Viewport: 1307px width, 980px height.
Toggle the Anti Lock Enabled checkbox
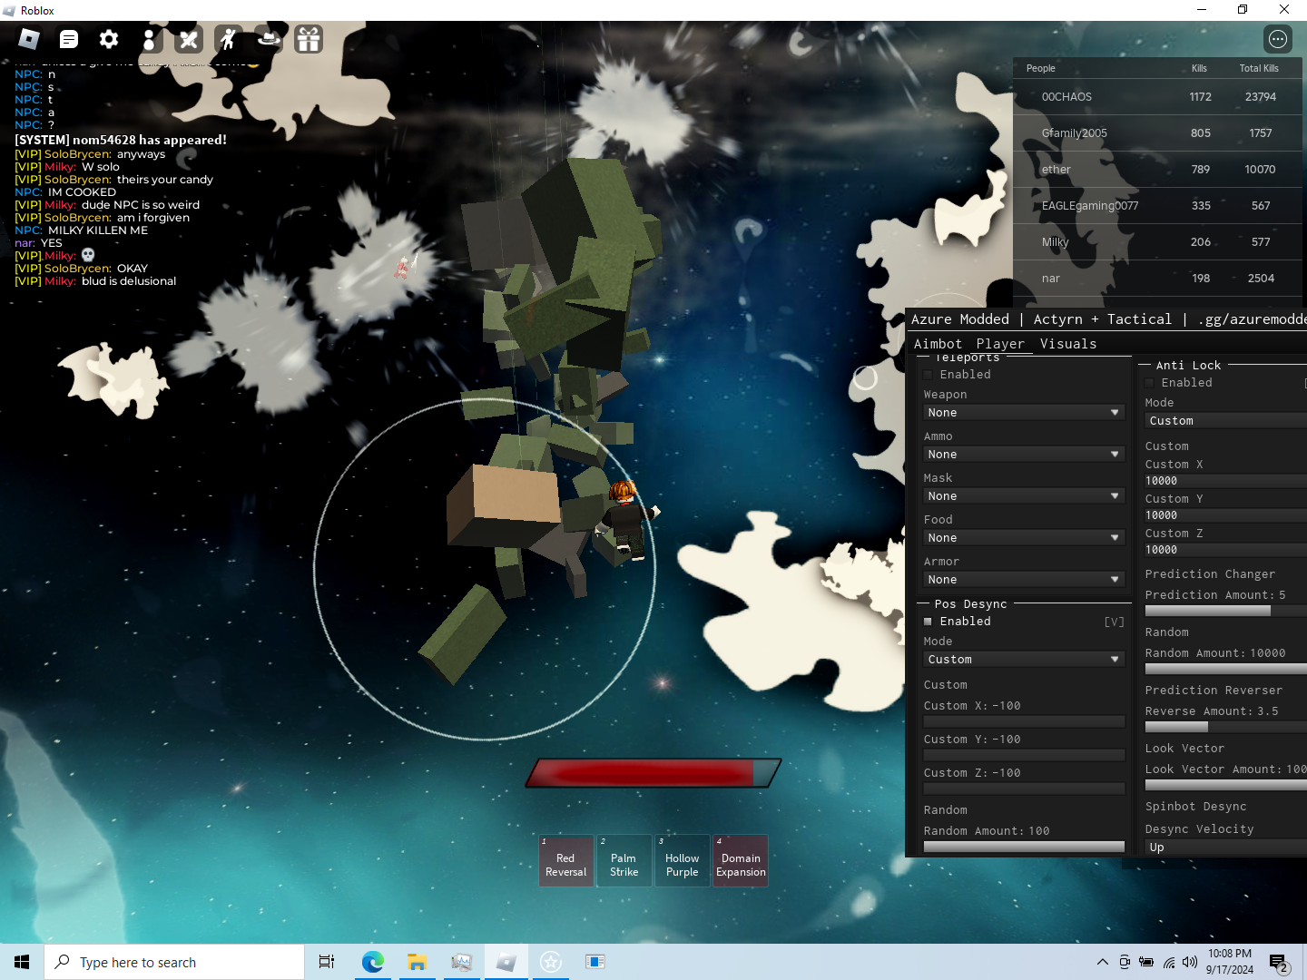tap(1149, 383)
